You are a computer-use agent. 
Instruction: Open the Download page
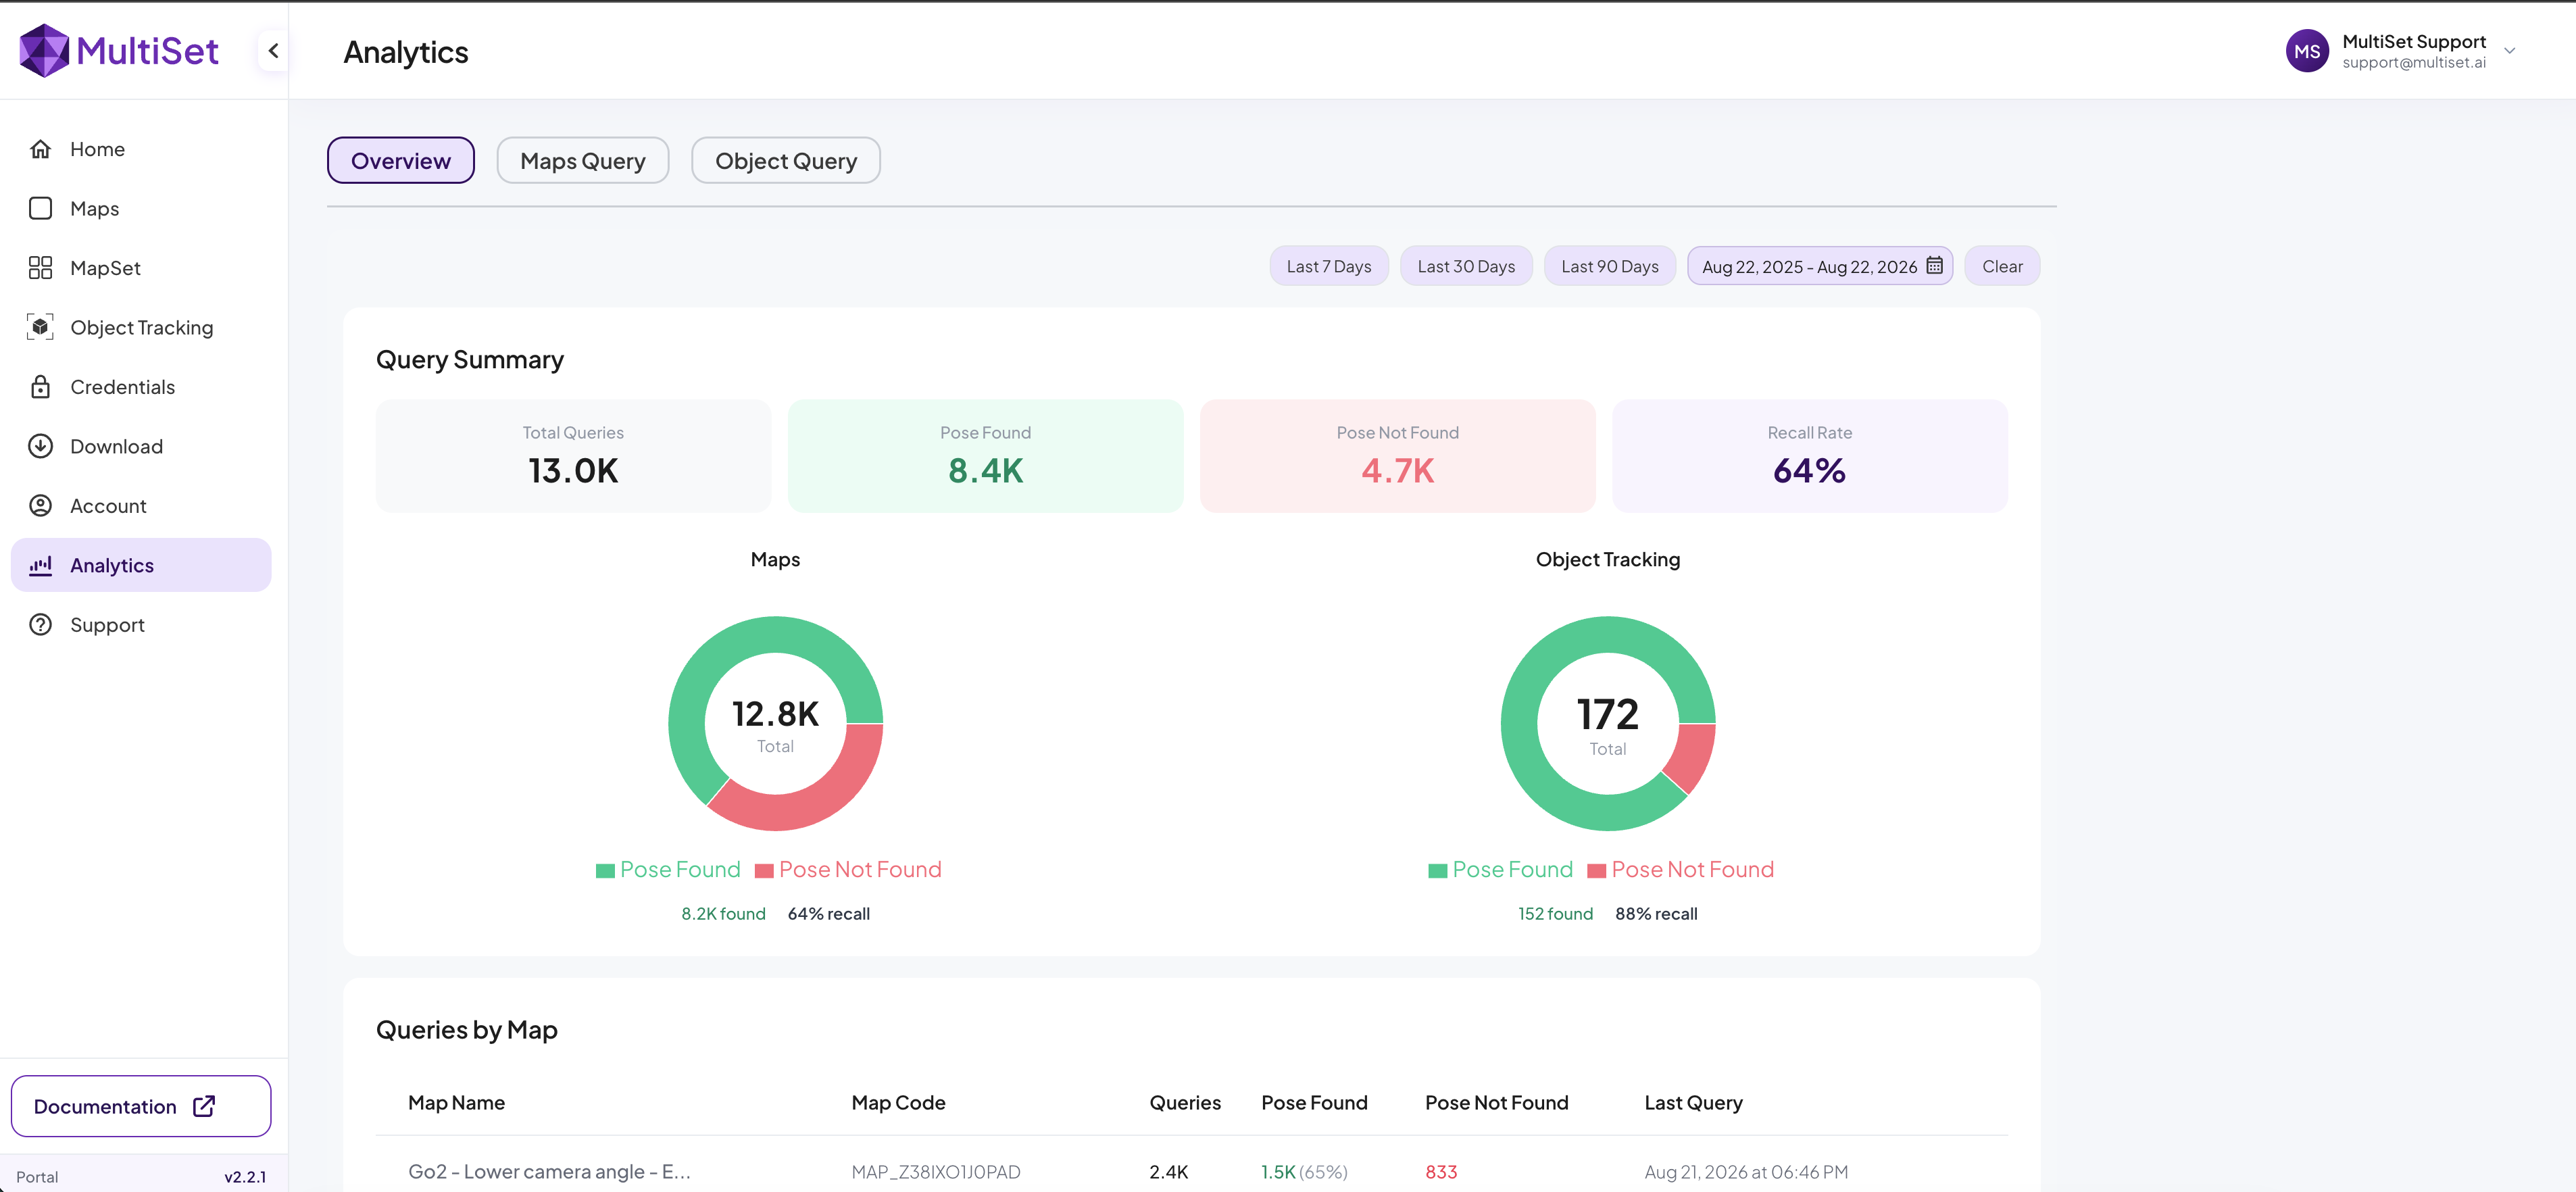pos(141,446)
